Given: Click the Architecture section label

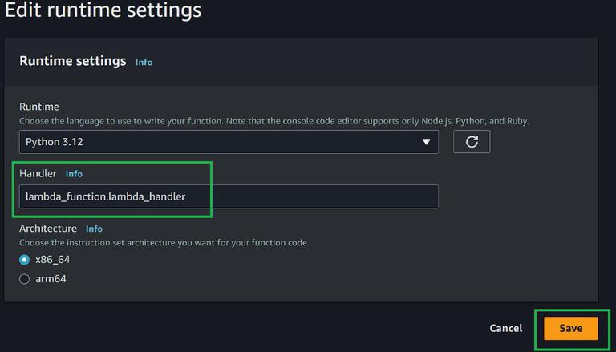Looking at the screenshot, I should (48, 229).
